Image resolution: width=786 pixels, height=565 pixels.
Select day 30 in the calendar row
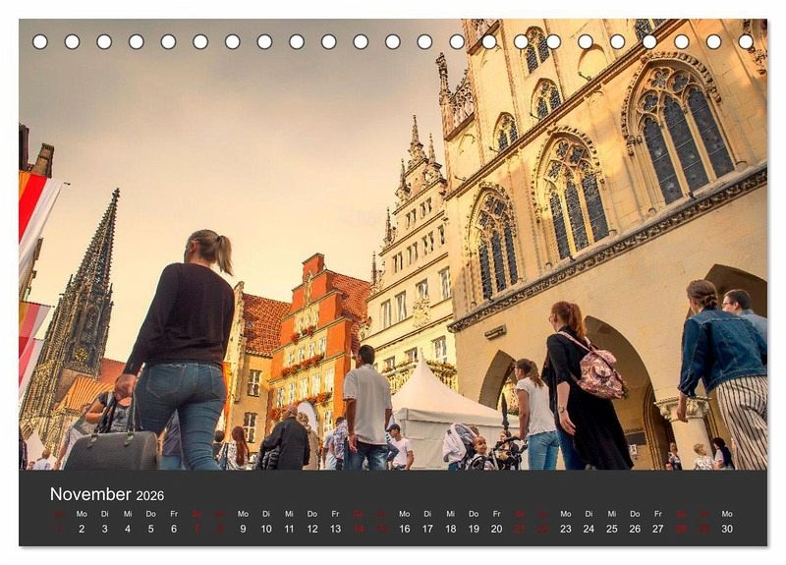point(727,529)
